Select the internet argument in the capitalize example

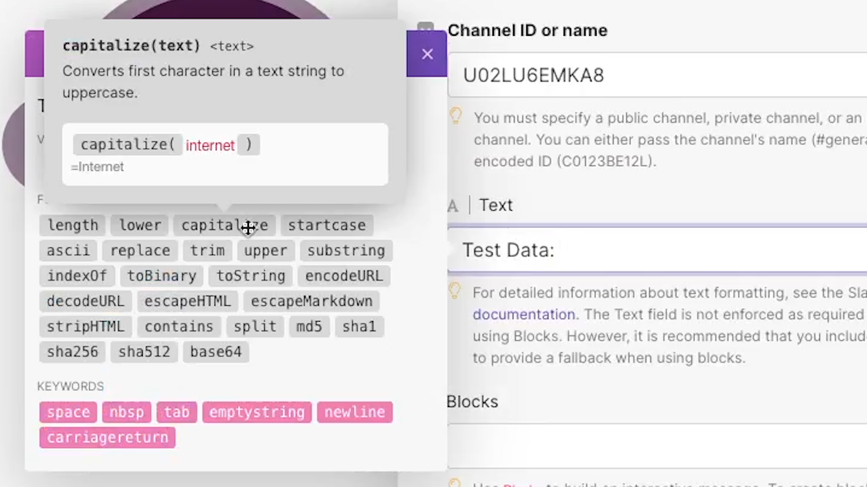coord(210,145)
